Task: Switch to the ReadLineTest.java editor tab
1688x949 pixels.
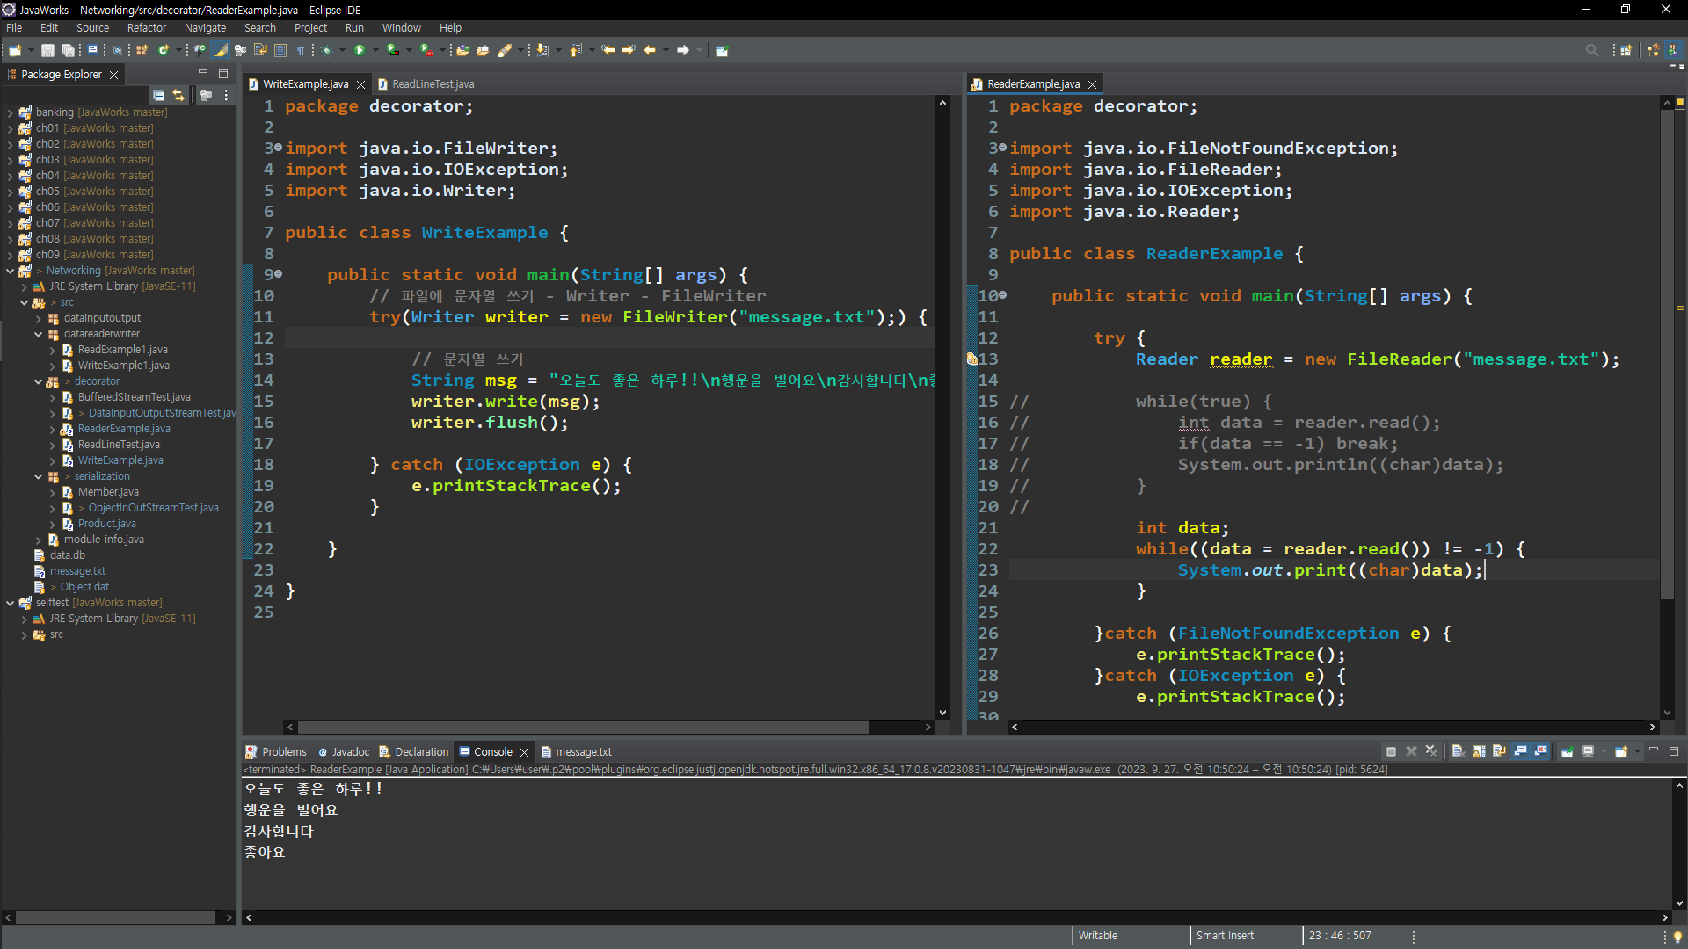Action: (433, 84)
